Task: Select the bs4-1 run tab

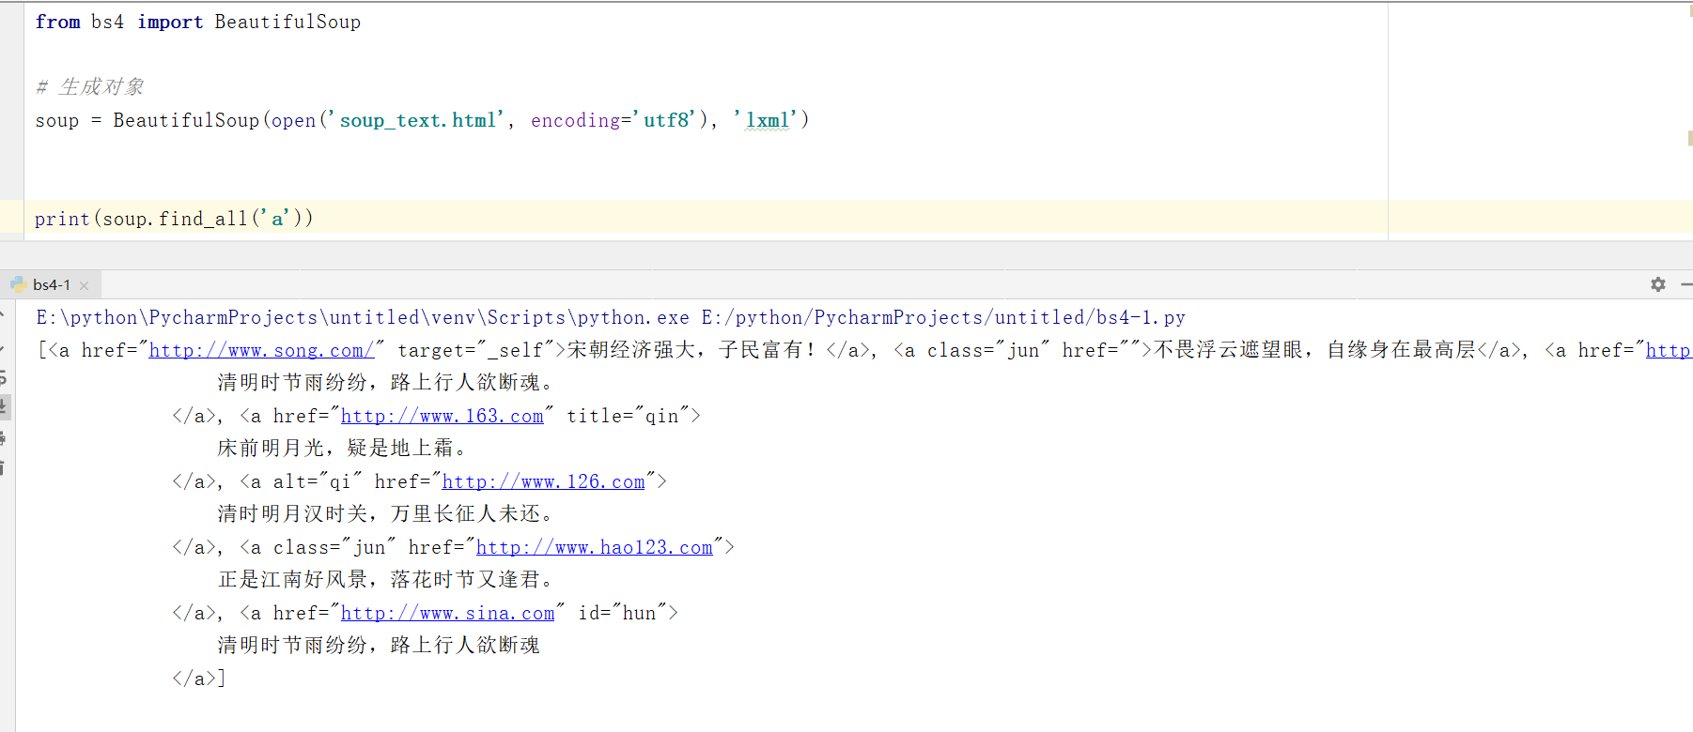Action: (x=51, y=284)
